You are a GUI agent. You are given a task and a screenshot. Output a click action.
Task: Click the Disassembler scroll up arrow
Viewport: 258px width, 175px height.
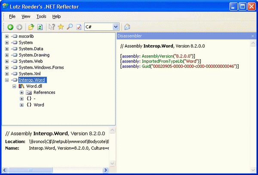pyautogui.click(x=253, y=43)
